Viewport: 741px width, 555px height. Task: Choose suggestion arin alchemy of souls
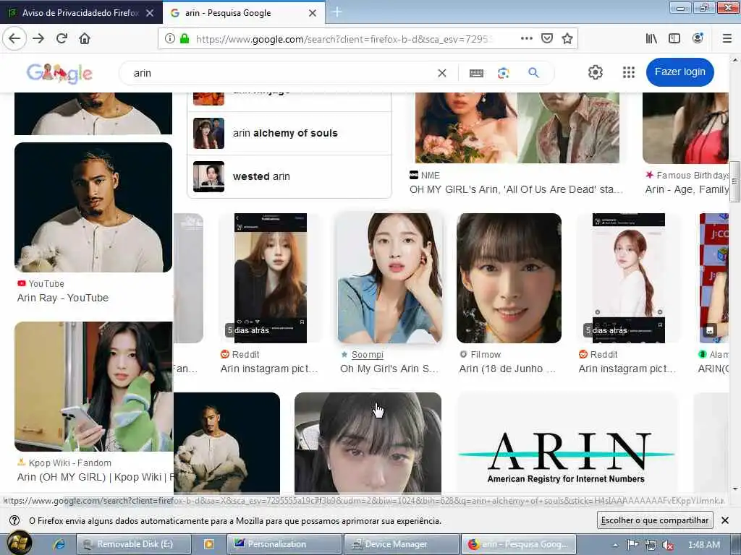[289, 133]
